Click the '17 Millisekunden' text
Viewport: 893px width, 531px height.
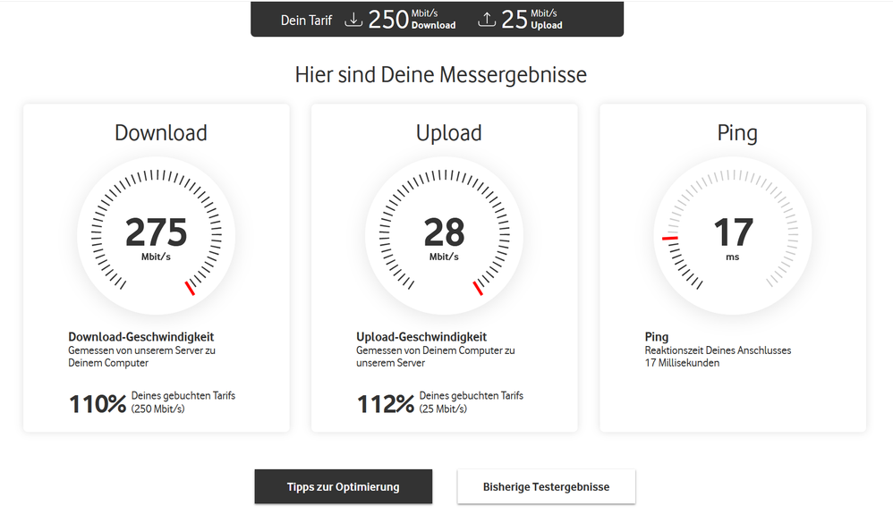pos(682,363)
